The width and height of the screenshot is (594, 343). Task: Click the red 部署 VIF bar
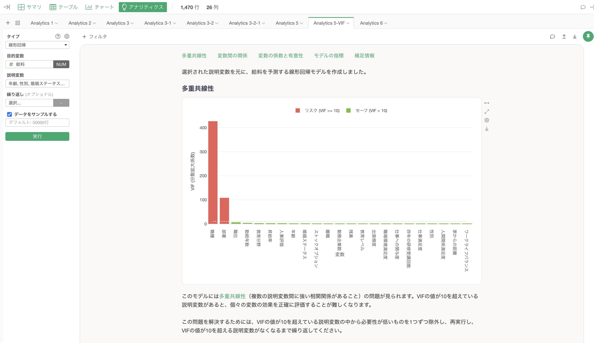point(224,211)
